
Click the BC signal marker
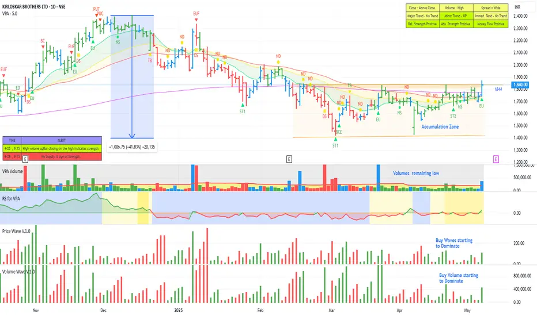click(43, 41)
